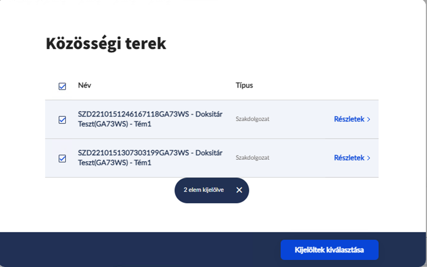Open Részletek for the SZD2210151307303199GA73WS row
The height and width of the screenshot is (267, 427).
click(x=349, y=158)
